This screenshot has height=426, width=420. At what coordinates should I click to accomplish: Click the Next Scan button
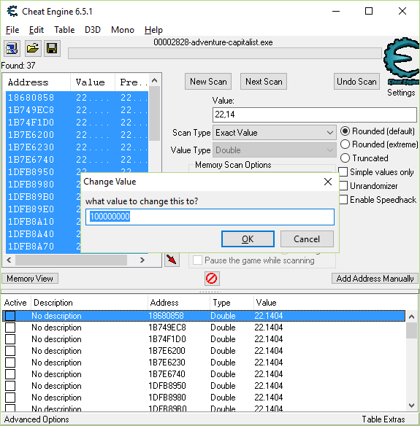(x=264, y=82)
